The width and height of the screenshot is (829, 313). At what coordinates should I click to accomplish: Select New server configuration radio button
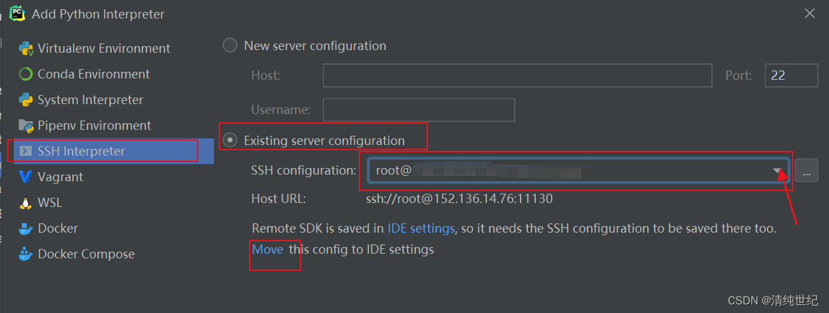coord(230,45)
